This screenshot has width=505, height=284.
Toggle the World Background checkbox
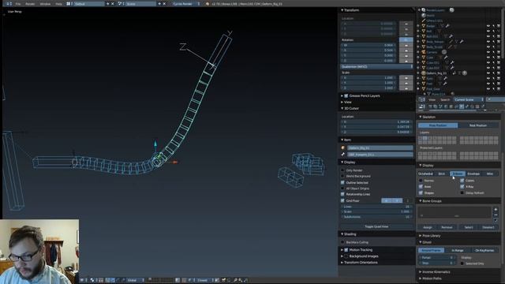point(342,176)
